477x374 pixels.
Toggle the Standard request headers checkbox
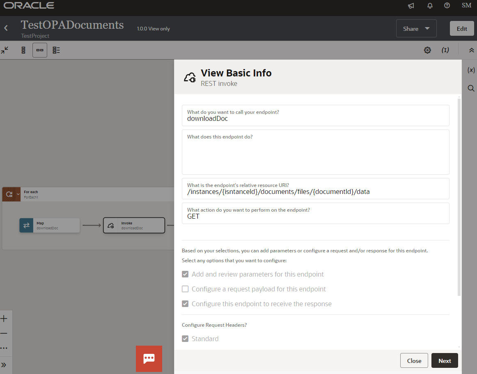185,338
